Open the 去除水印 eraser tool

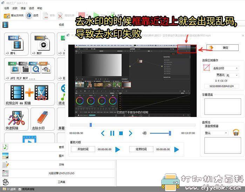[43, 119]
